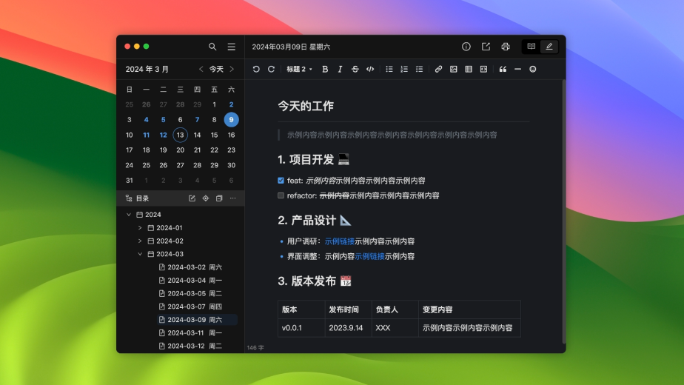This screenshot has width=684, height=385.
Task: Check the refactor task checkbox
Action: coord(281,196)
